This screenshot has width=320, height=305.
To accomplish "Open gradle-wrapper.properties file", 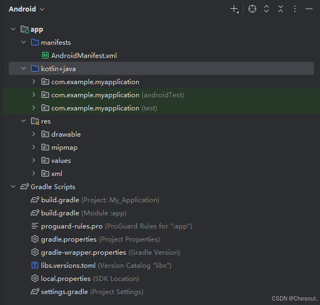I will [x=110, y=253].
